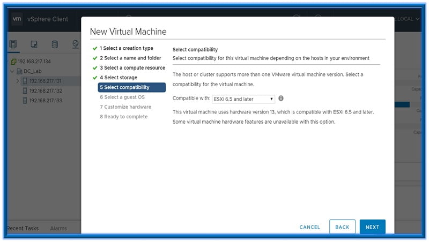Go to step 4 Select storage

118,78
